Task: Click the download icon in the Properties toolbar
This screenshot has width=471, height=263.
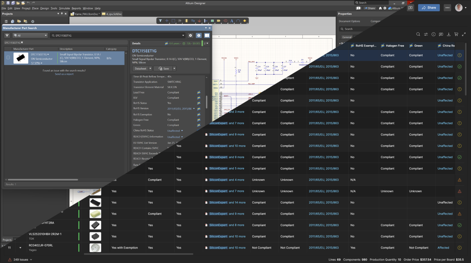Action: click(449, 34)
